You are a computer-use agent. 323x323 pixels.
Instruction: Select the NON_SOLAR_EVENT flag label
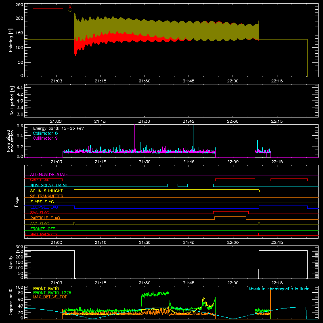pos(49,185)
